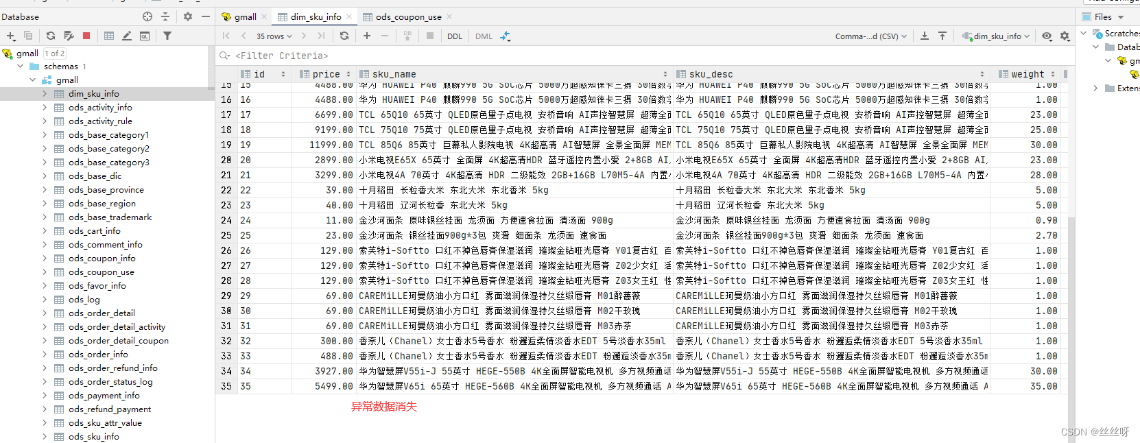Go to previous page of rows

click(x=244, y=36)
